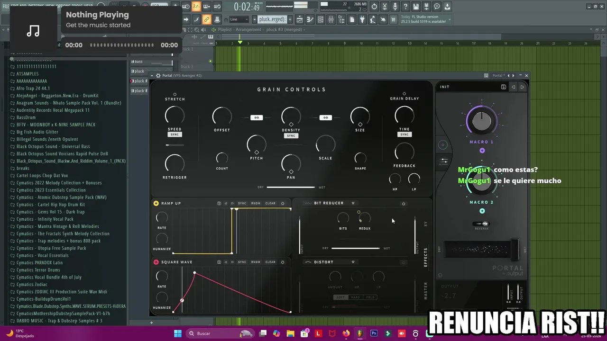Image resolution: width=607 pixels, height=341 pixels.
Task: Click Square Wave CLEAR button
Action: point(270,262)
